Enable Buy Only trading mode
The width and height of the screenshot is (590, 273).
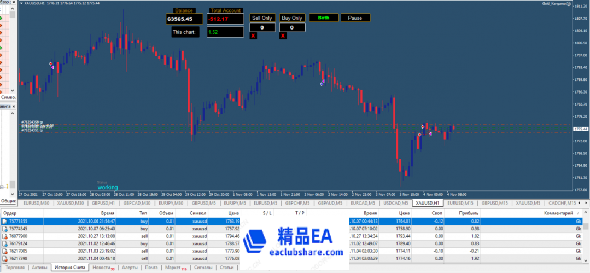point(292,18)
